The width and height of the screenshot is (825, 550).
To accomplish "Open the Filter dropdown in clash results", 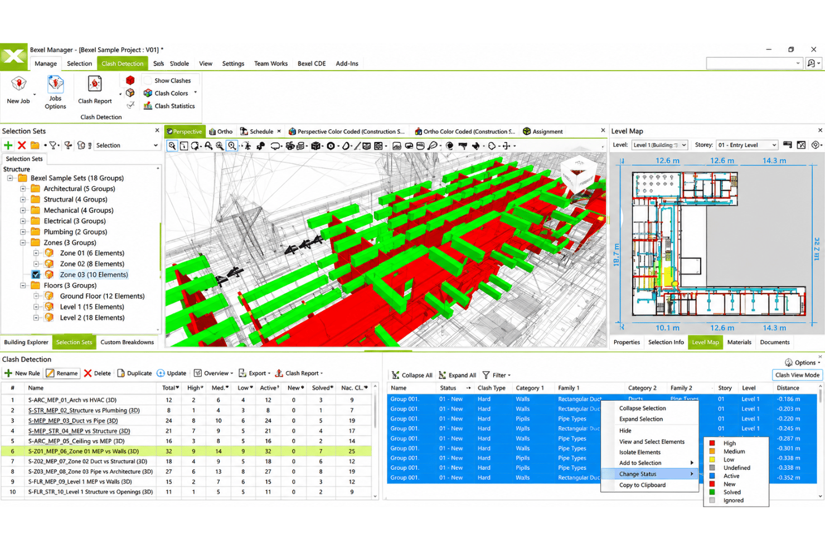I will tap(497, 375).
